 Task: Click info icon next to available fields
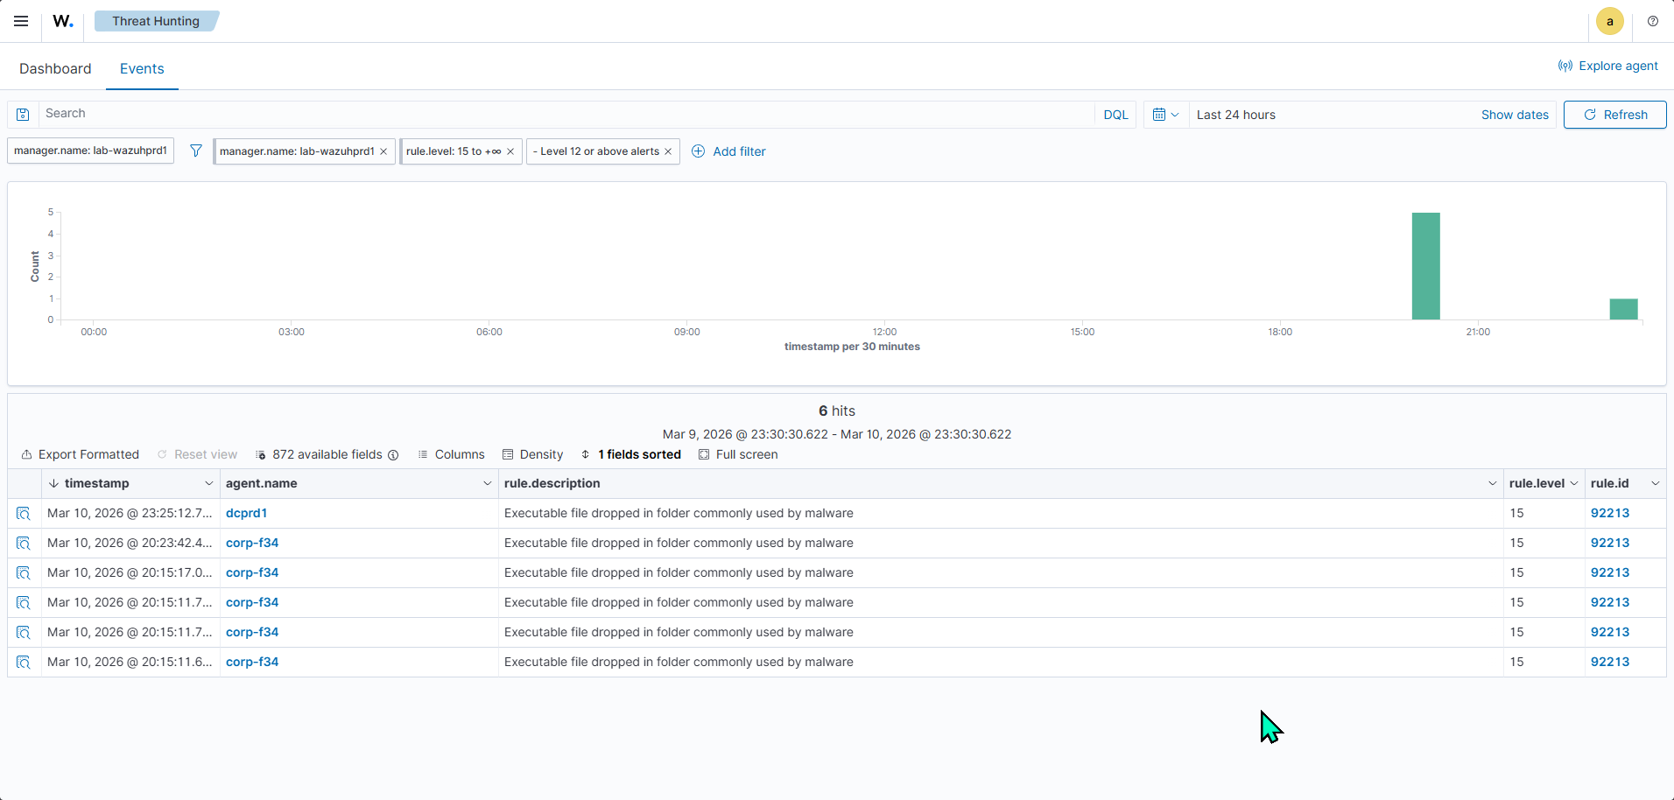pyautogui.click(x=393, y=455)
